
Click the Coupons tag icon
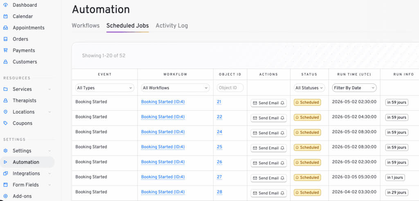coord(5,123)
